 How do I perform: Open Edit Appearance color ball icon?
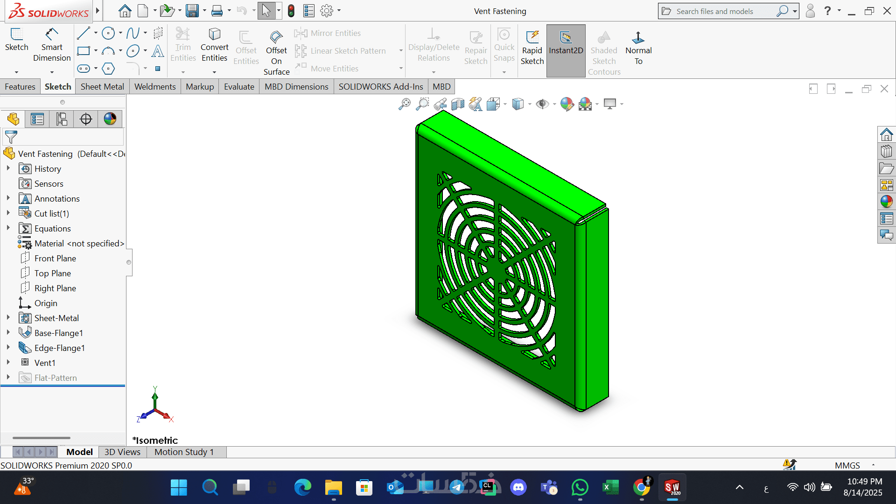567,104
